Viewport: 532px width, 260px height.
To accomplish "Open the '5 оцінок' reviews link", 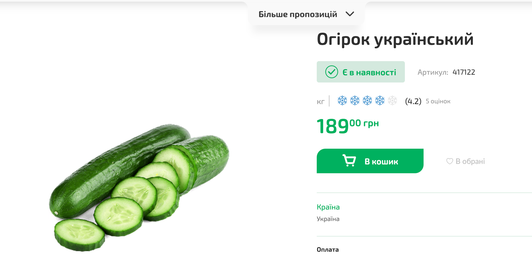I will coord(438,101).
